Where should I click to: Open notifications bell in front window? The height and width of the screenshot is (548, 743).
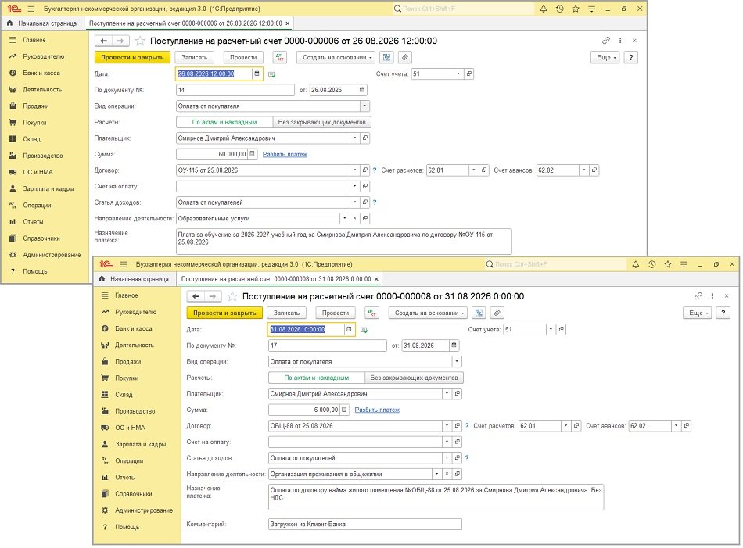pyautogui.click(x=635, y=264)
